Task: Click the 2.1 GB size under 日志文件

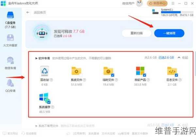Action: pos(172,85)
